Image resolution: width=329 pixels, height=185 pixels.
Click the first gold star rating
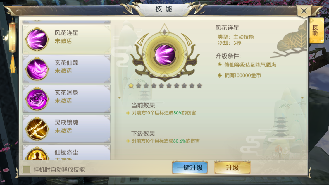coord(131,85)
